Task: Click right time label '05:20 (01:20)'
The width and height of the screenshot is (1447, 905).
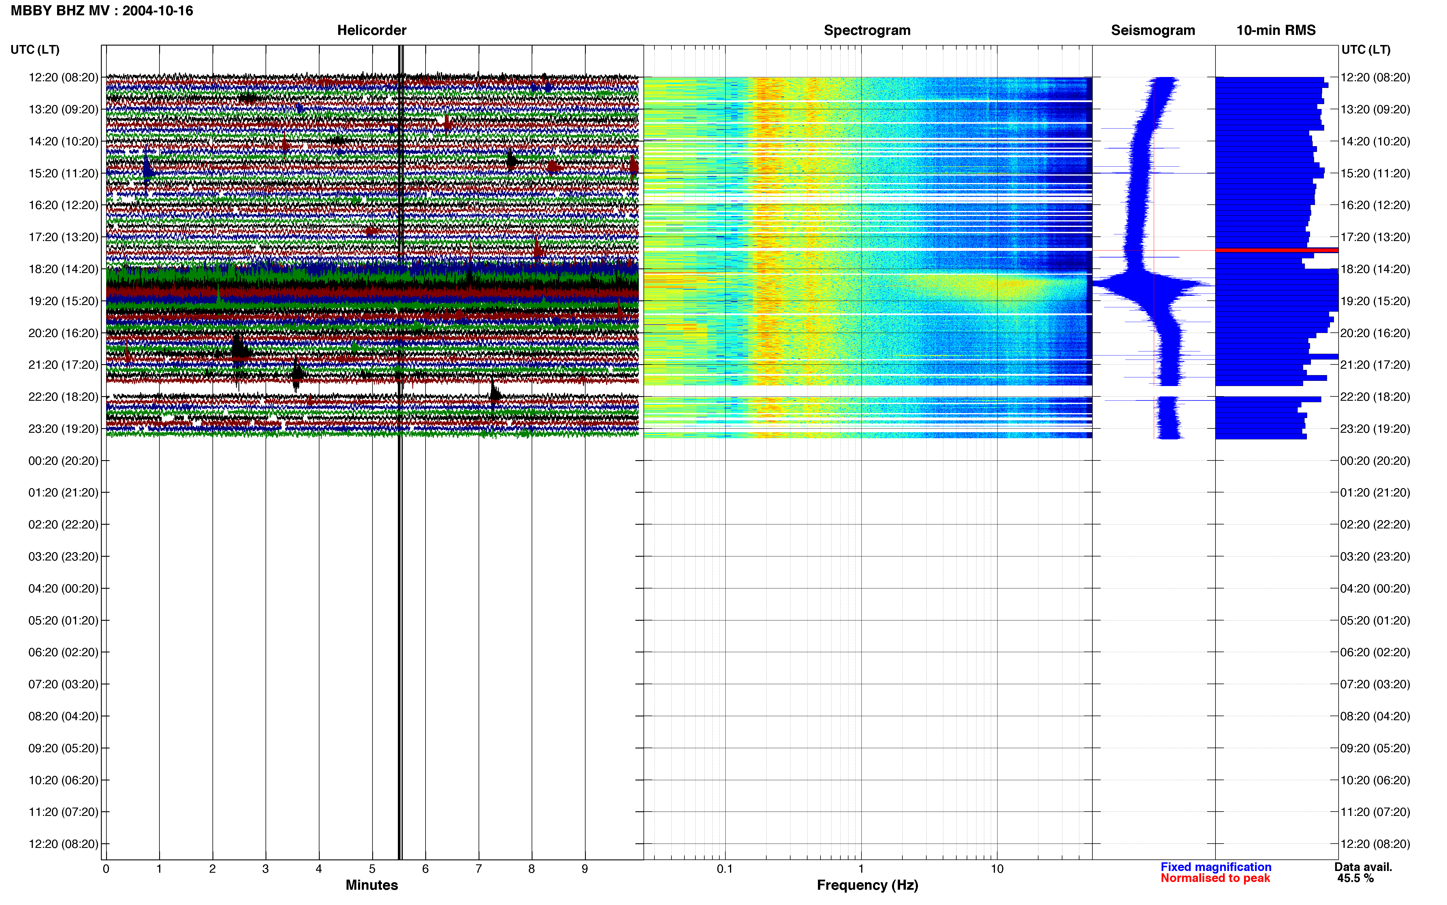Action: click(1375, 620)
